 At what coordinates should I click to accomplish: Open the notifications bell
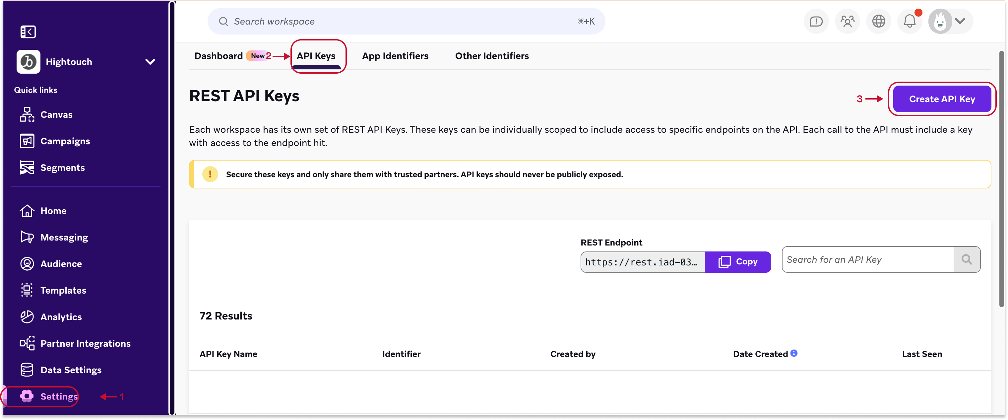point(910,21)
